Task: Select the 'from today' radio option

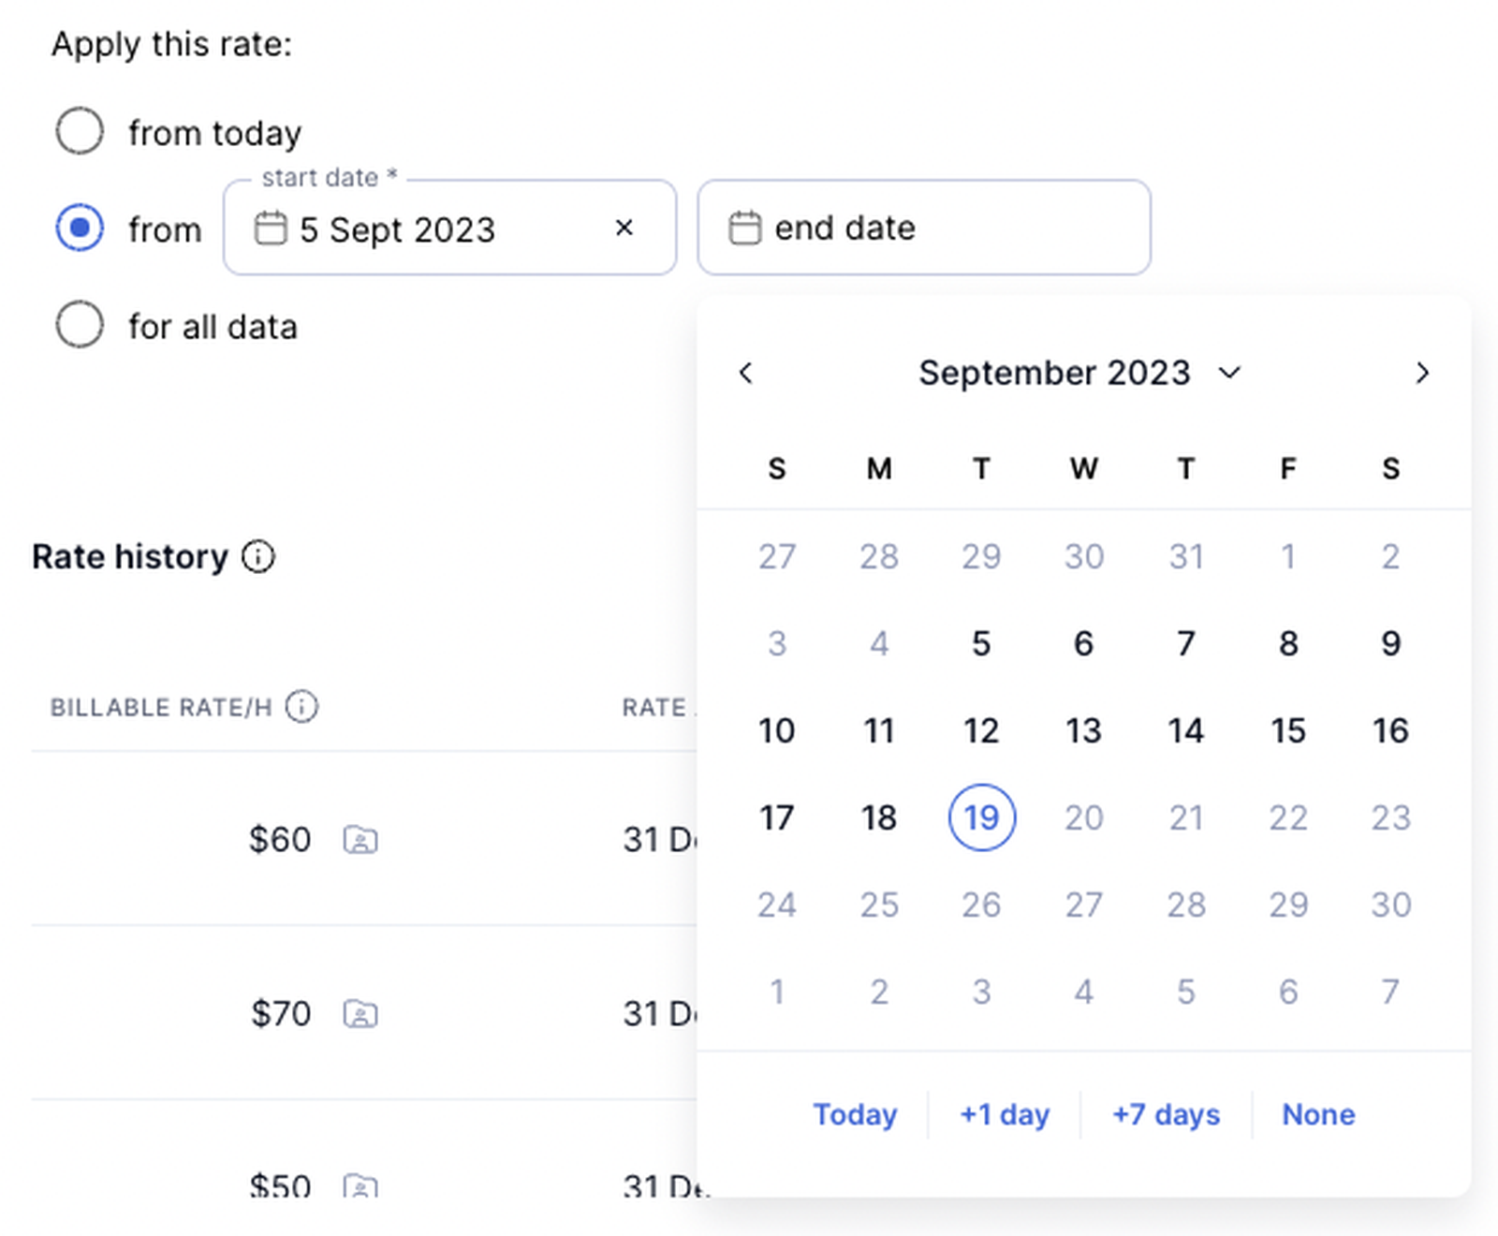Action: [x=80, y=130]
